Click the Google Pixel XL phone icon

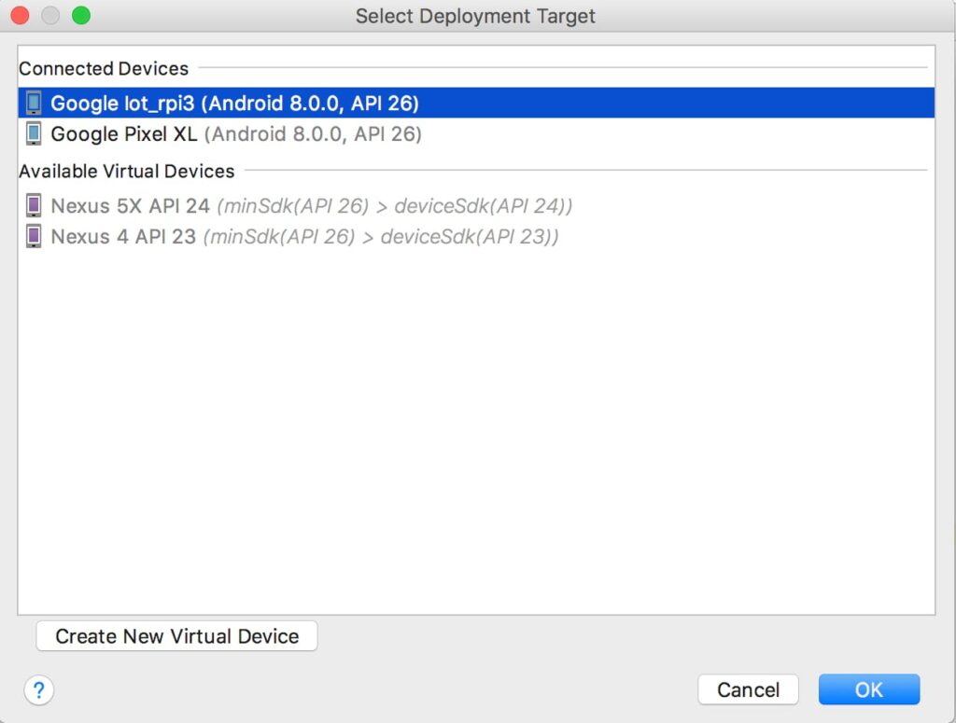coord(34,134)
